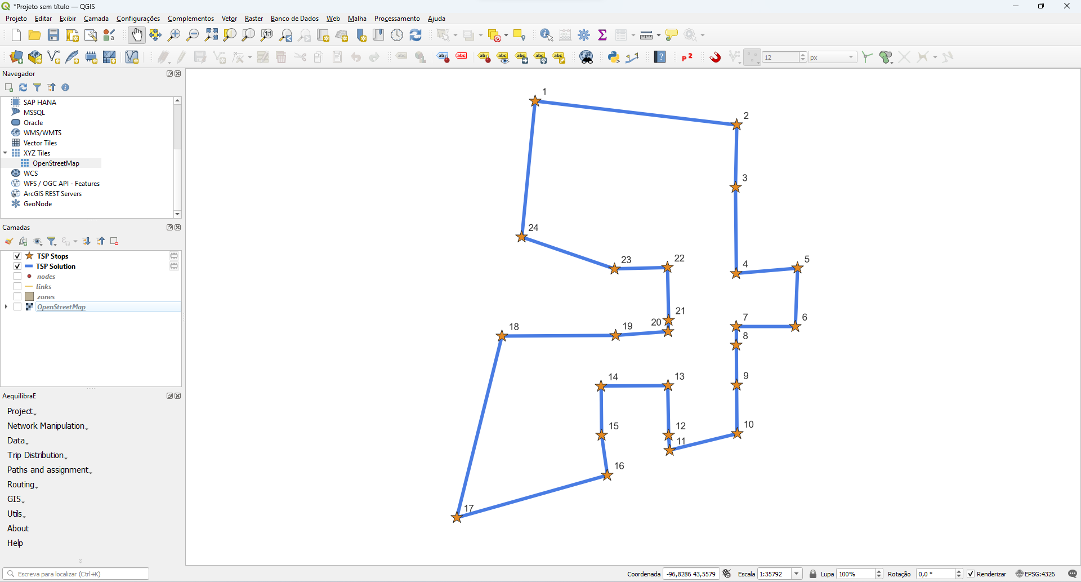Screen dimensions: 1081x582
Task: Open Routing in the AequilibraE panel
Action: pyautogui.click(x=21, y=484)
